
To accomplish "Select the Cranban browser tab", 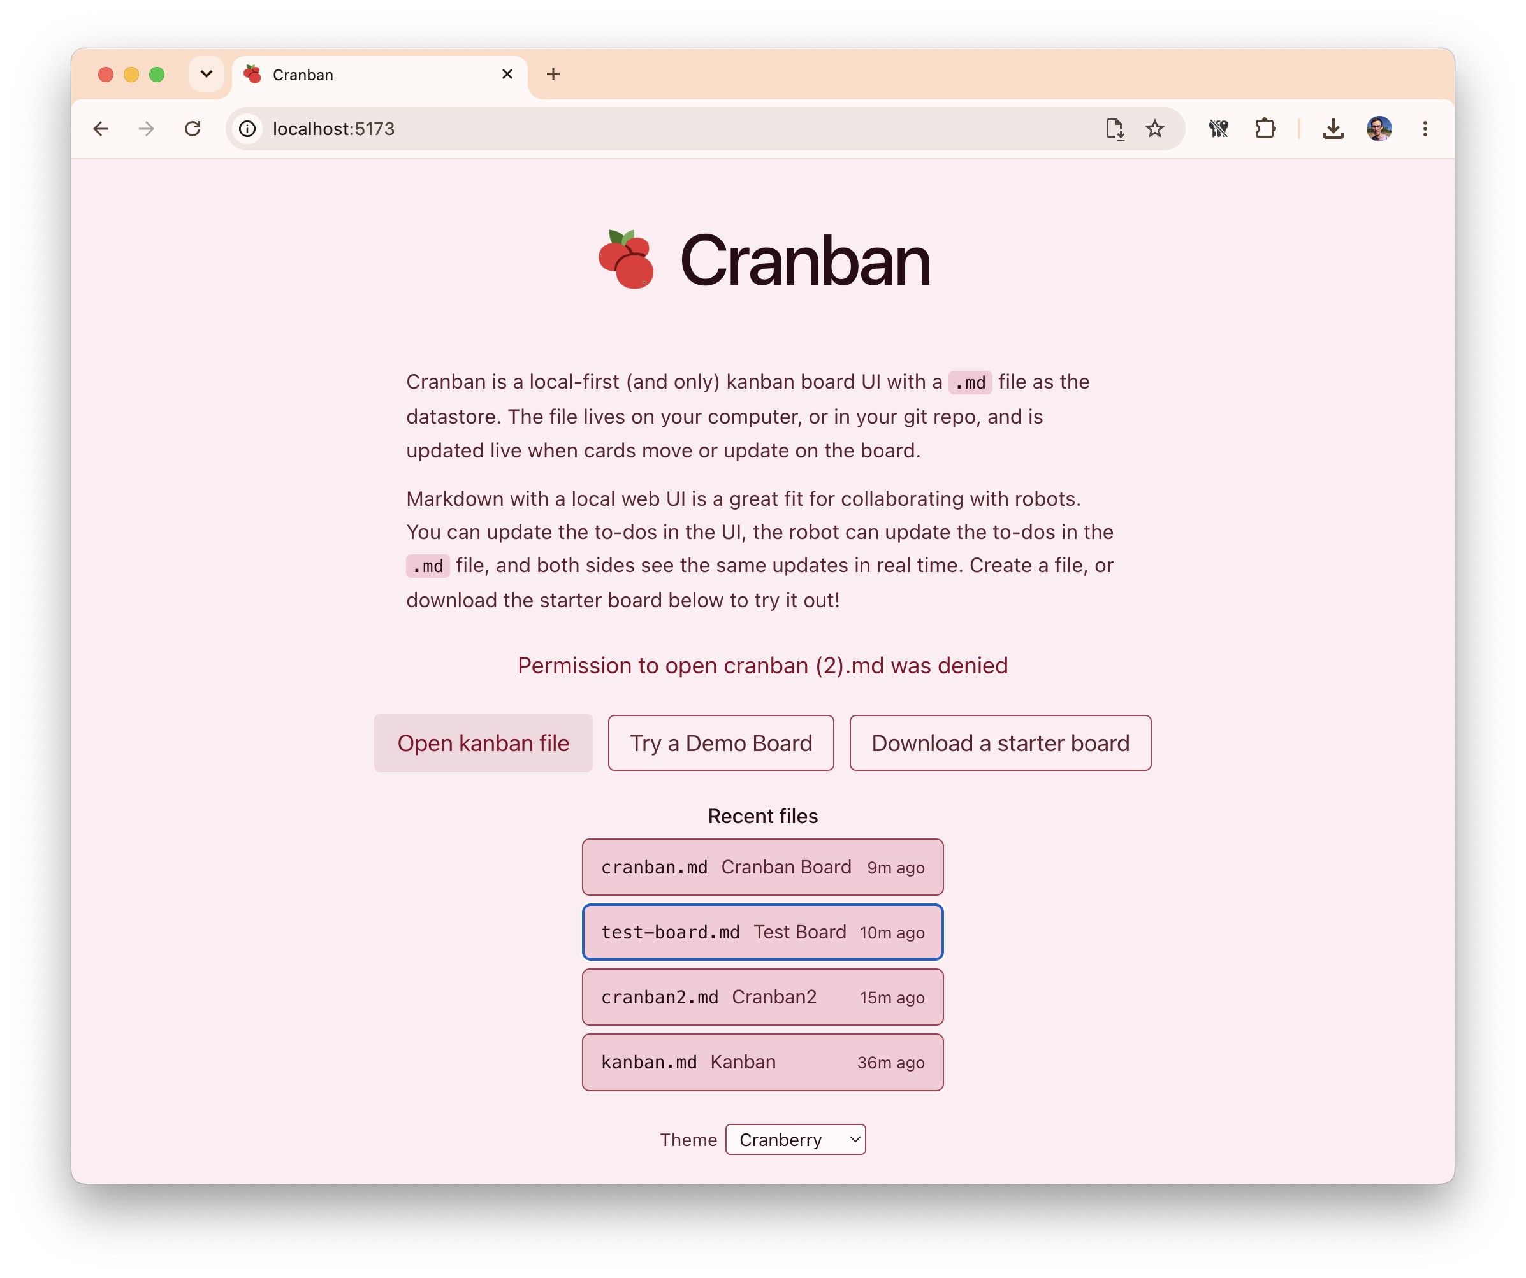I will click(380, 75).
